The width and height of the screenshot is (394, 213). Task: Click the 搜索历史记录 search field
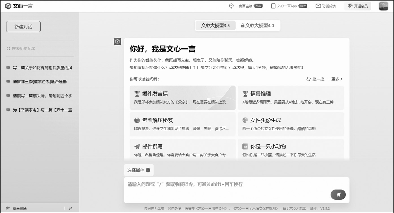tap(40, 49)
